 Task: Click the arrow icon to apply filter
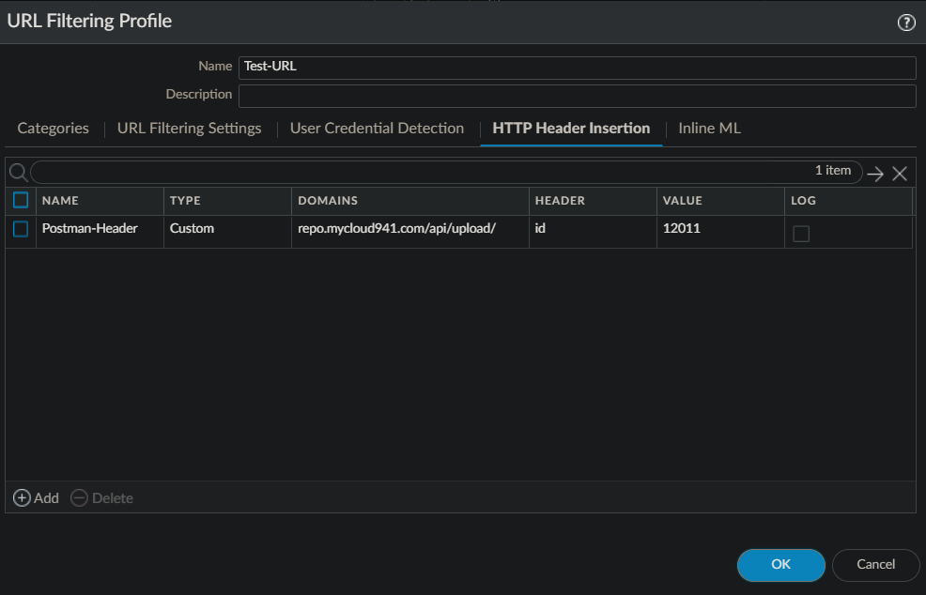pyautogui.click(x=875, y=174)
